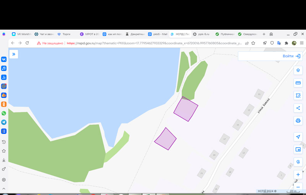Open browser downloads from sidebar
This screenshot has width=306, height=195.
(x=4, y=160)
